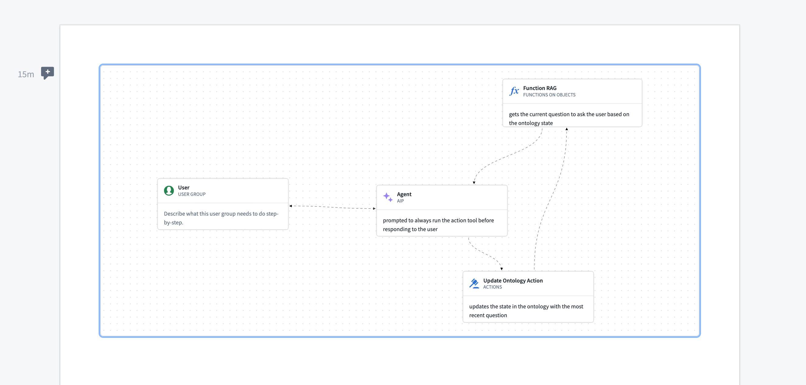This screenshot has width=806, height=385.
Task: Click the USER GROUP subtitle under User
Action: (191, 194)
